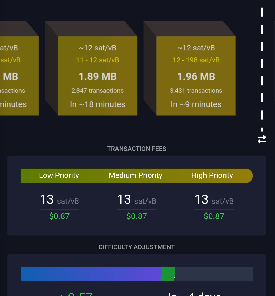Click the Transaction Fees heading
The image size is (275, 296).
[x=136, y=149]
